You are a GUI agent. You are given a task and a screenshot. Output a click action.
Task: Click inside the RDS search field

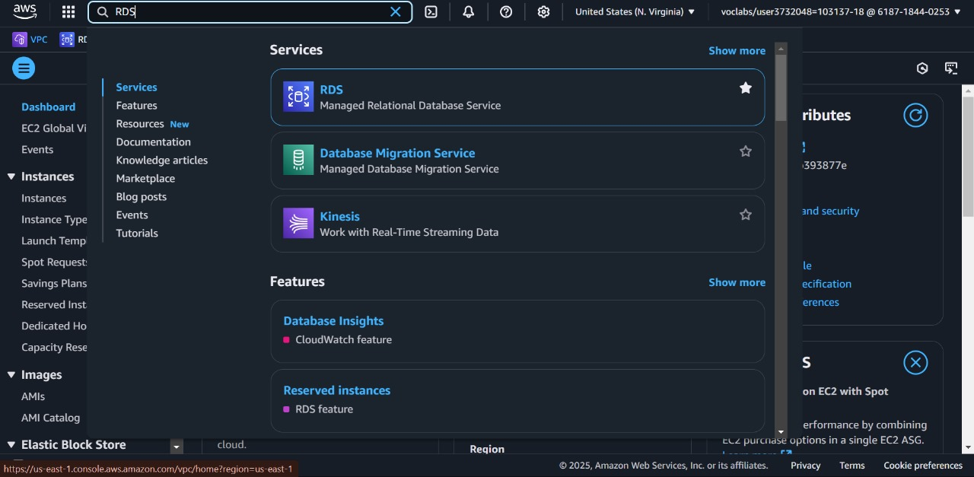click(251, 11)
